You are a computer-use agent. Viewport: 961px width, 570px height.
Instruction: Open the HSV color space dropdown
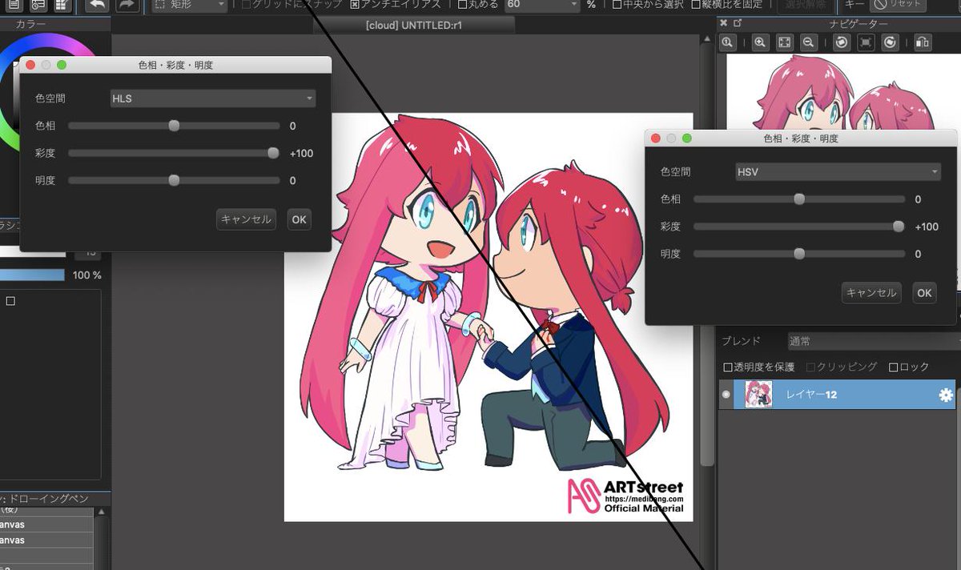838,172
